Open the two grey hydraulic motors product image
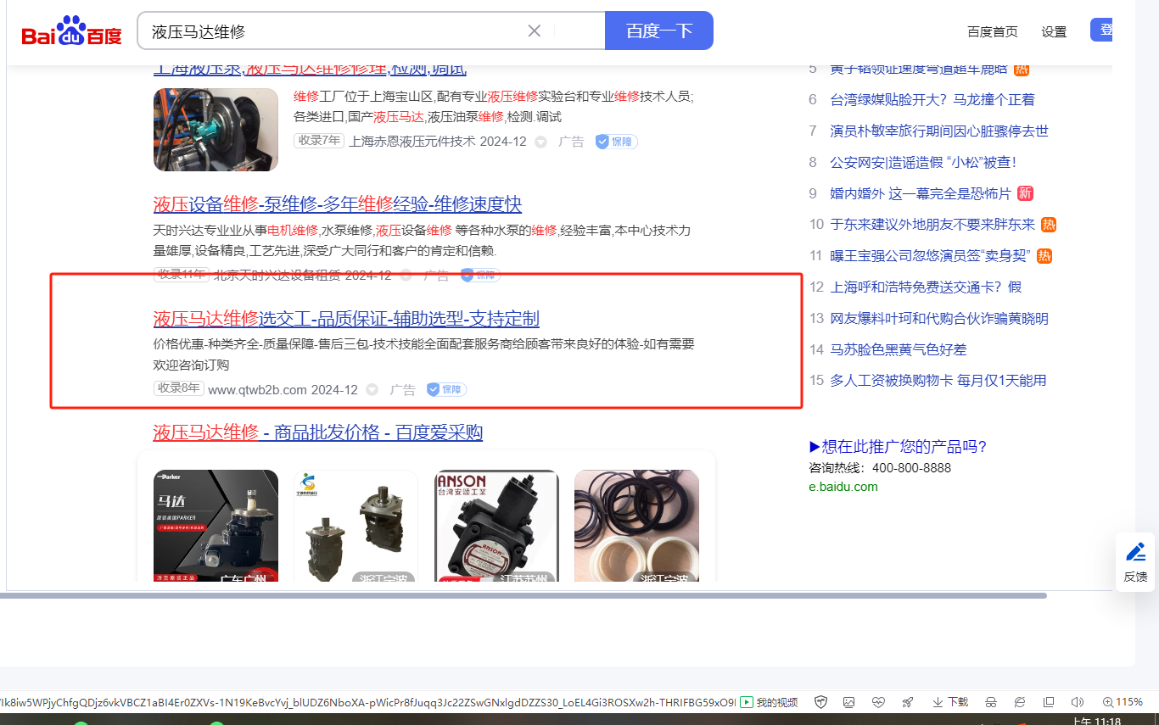Image resolution: width=1159 pixels, height=725 pixels. tap(356, 526)
